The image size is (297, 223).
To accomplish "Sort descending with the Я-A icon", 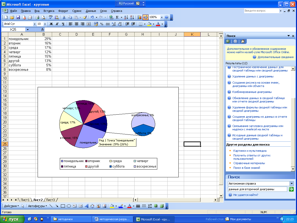I will coord(132,18).
